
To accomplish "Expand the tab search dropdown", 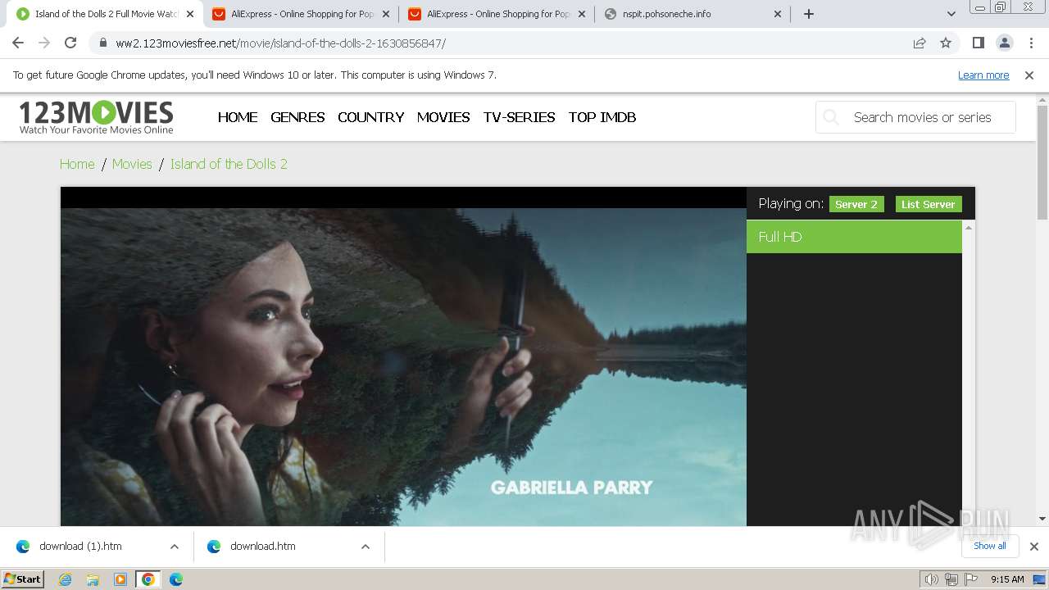I will pos(951,14).
